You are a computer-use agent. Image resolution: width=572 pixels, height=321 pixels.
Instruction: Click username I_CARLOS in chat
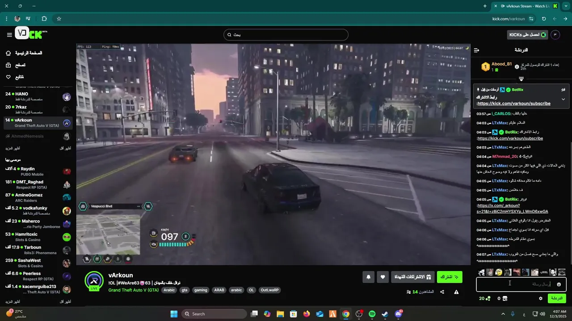tap(501, 114)
